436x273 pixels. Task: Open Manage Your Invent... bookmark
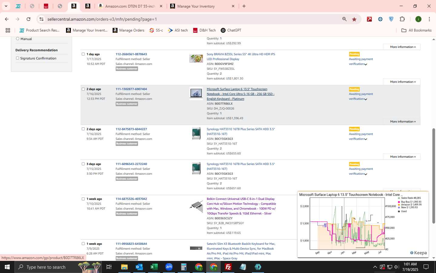pyautogui.click(x=87, y=30)
